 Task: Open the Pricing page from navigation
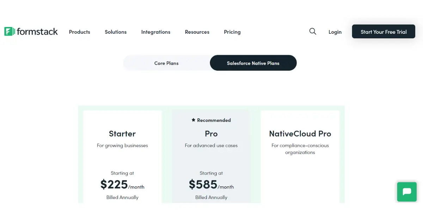pos(232,32)
